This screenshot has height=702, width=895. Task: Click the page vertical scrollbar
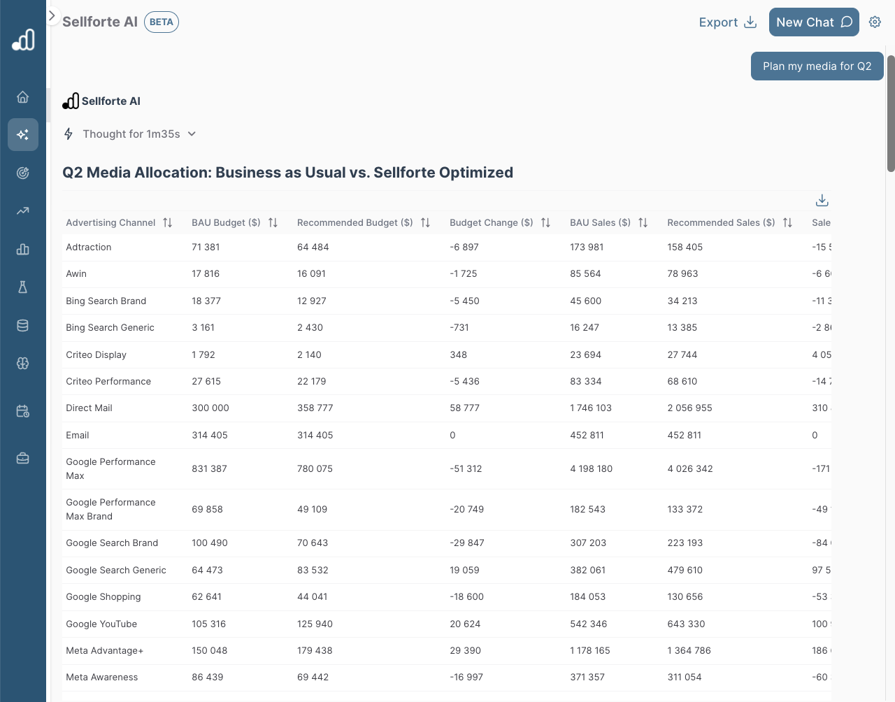click(891, 112)
